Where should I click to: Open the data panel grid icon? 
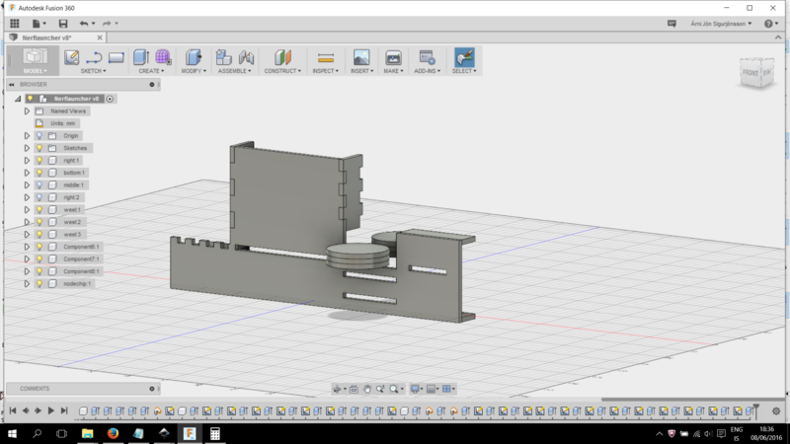click(15, 23)
